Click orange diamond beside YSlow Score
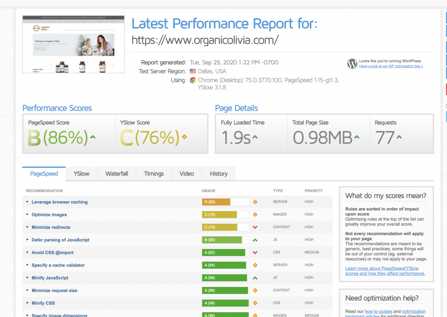The image size is (447, 317). tap(184, 137)
